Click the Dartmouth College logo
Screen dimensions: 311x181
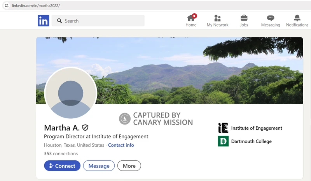[223, 141]
